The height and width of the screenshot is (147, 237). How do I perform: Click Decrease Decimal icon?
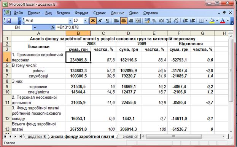pos(176,21)
